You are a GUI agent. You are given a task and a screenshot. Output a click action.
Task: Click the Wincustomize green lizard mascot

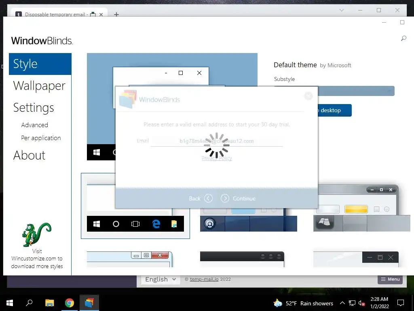coord(37,234)
